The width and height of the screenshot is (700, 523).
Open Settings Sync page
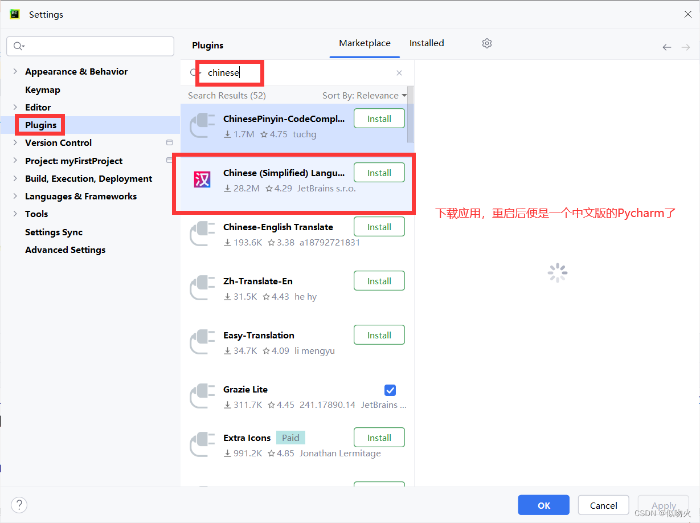54,232
